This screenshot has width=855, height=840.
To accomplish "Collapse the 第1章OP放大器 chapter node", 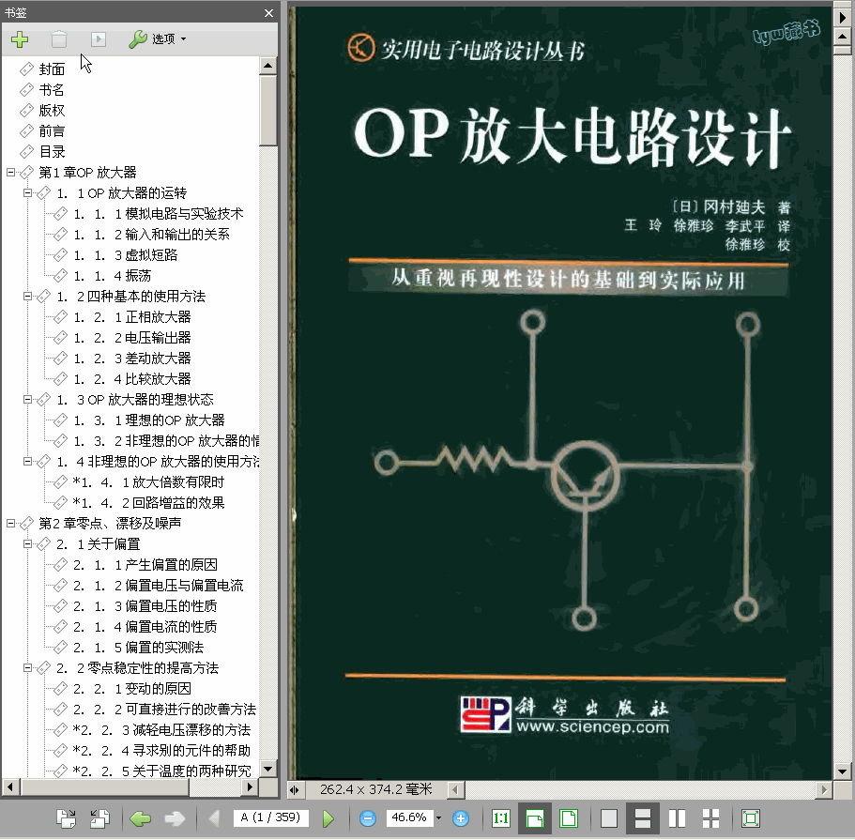I will (10, 173).
